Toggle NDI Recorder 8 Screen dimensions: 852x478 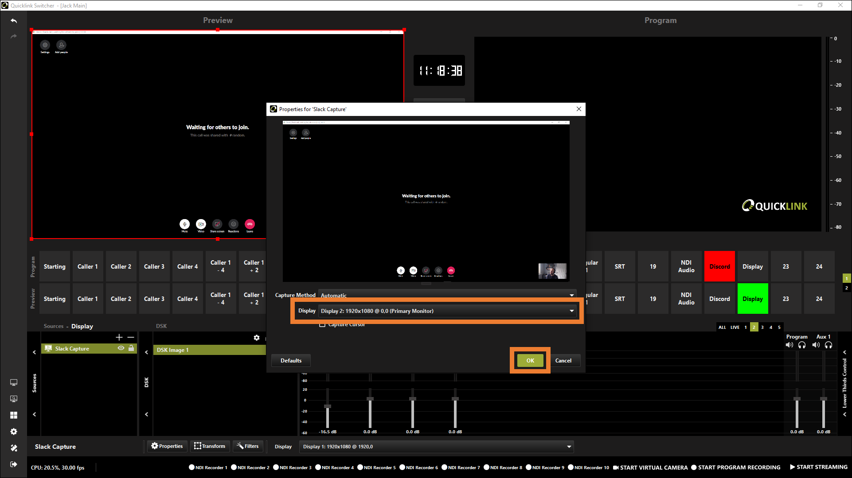pyautogui.click(x=487, y=467)
